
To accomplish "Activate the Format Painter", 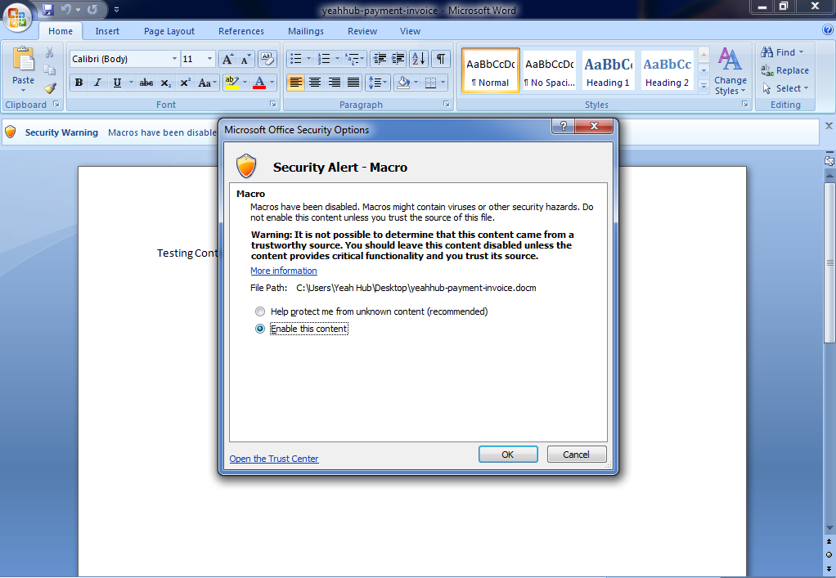I will 50,88.
